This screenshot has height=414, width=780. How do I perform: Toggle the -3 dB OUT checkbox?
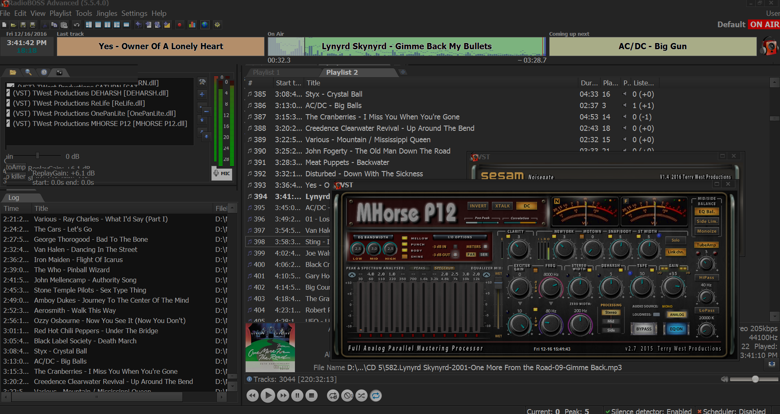[x=455, y=255]
